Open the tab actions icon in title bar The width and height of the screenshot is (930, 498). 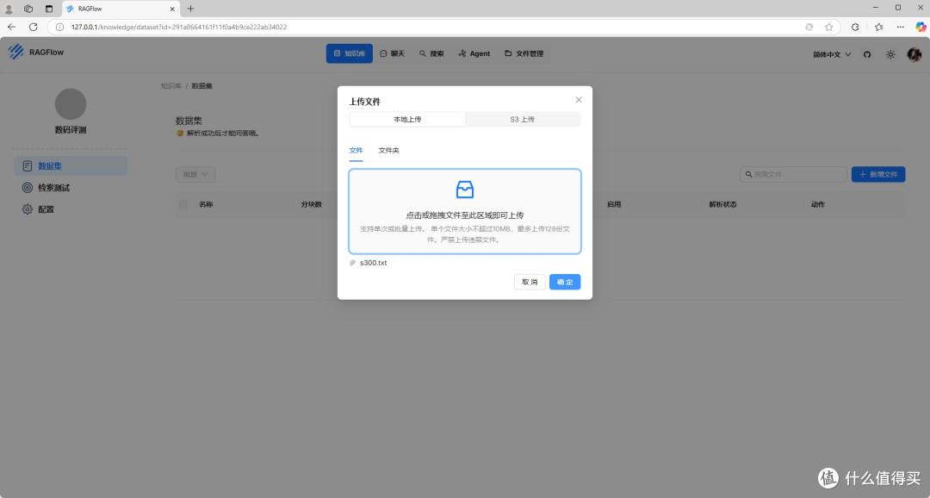[48, 9]
